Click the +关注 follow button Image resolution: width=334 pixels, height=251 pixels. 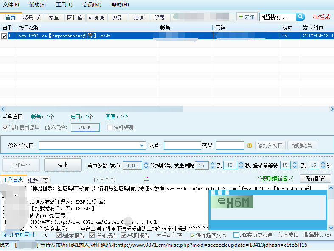tap(247, 17)
